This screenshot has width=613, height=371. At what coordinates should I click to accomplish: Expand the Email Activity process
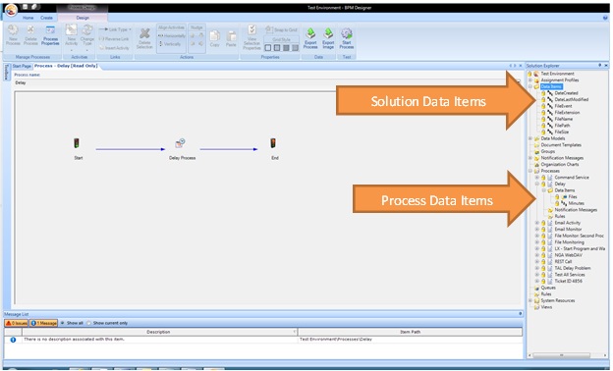click(x=537, y=223)
